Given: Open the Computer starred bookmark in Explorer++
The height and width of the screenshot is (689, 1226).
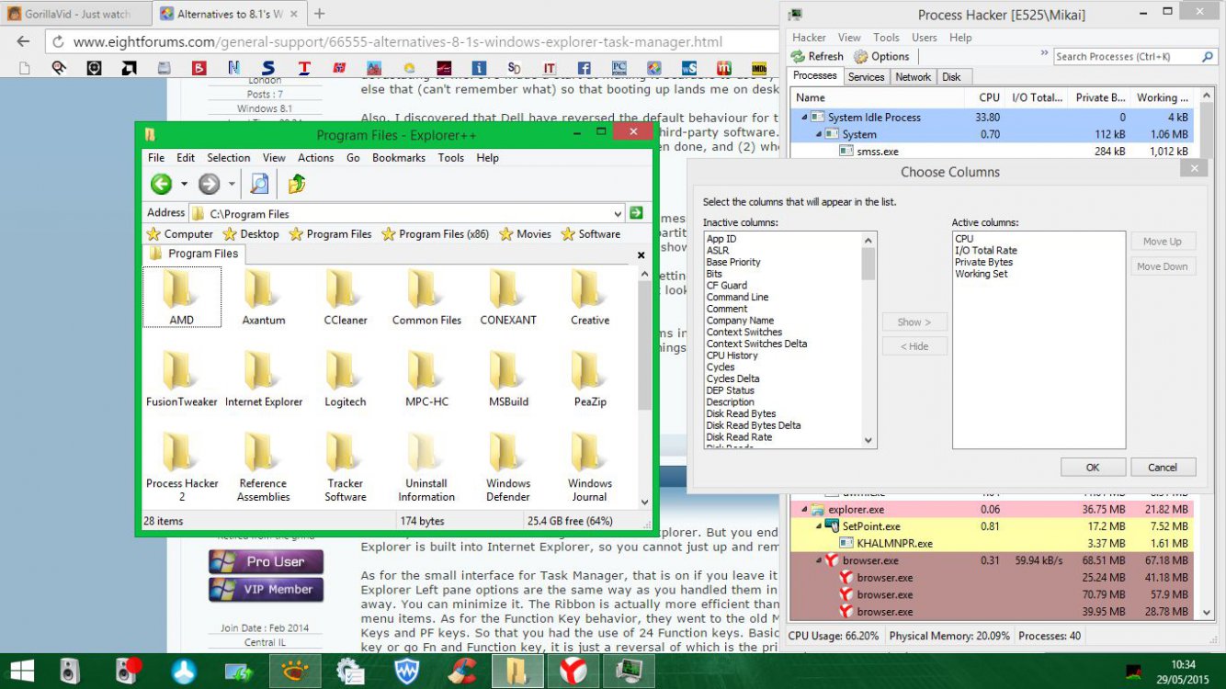Looking at the screenshot, I should tap(180, 234).
